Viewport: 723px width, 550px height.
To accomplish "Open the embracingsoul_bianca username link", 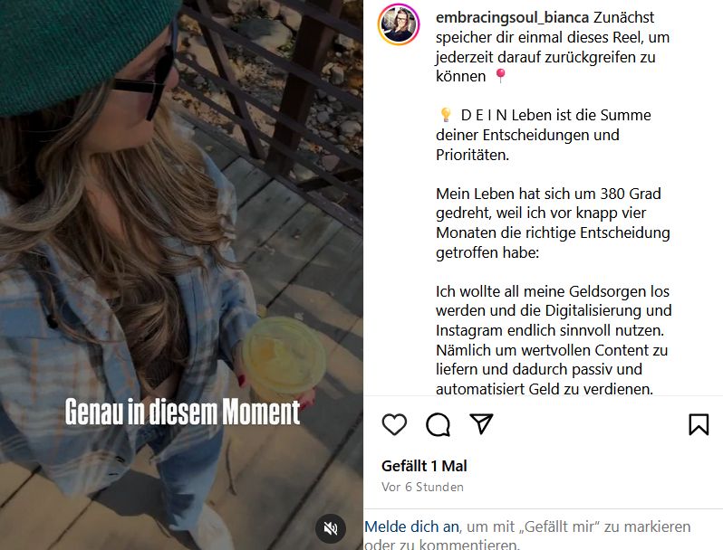I will click(512, 17).
